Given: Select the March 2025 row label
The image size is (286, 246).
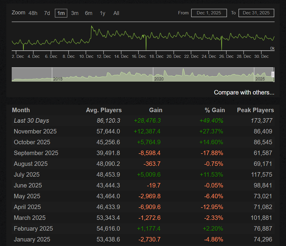Looking at the screenshot, I should point(30,218).
